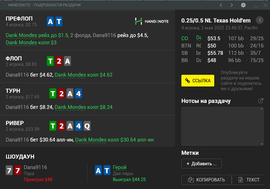
Task: Go to previous hand with left arrow
Action: 221,5
